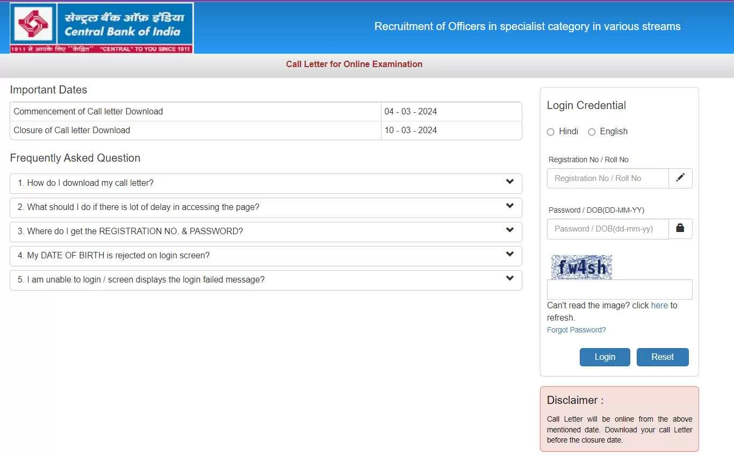Screen dimensions: 734x456
Task: Click the pencil icon beside Registration No field
Action: (x=680, y=178)
